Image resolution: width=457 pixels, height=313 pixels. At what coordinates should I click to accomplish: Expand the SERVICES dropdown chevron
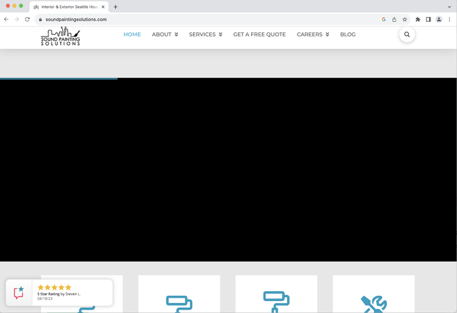[x=221, y=34]
